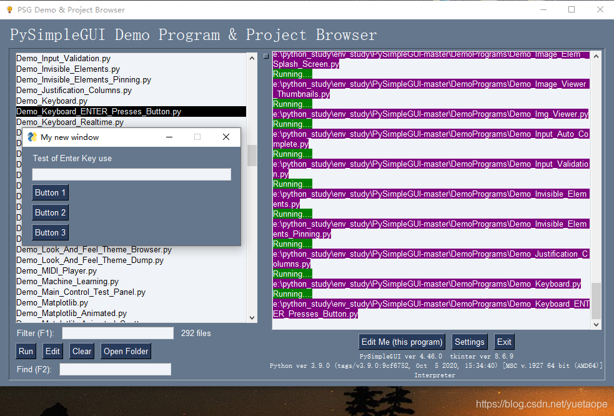Click Button 3 in My new window
This screenshot has height=416, width=614.
(x=50, y=233)
